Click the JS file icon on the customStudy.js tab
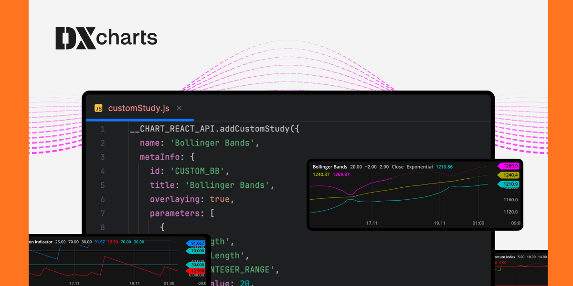This screenshot has width=573, height=286. [x=99, y=108]
